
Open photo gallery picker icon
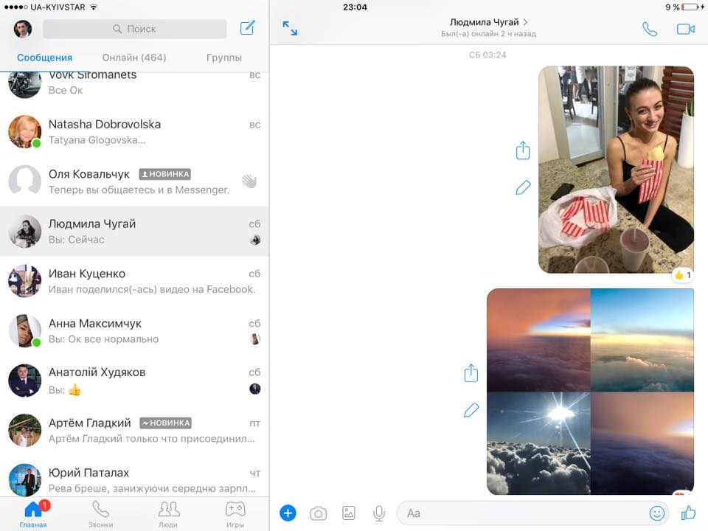click(x=349, y=513)
